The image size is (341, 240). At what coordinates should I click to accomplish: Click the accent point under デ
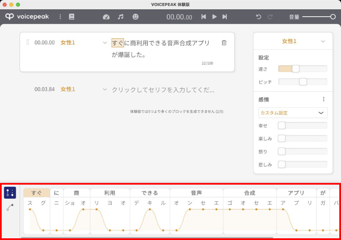click(x=136, y=230)
